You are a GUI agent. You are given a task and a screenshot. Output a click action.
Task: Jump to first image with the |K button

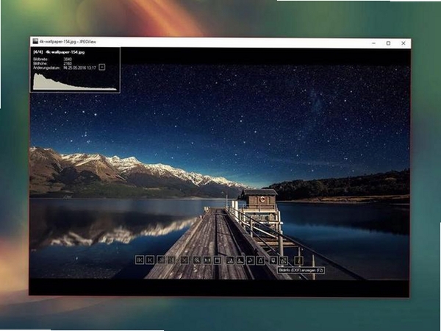click(x=140, y=260)
